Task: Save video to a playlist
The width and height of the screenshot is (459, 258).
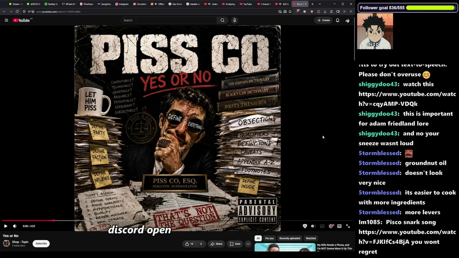Action: pos(235,244)
